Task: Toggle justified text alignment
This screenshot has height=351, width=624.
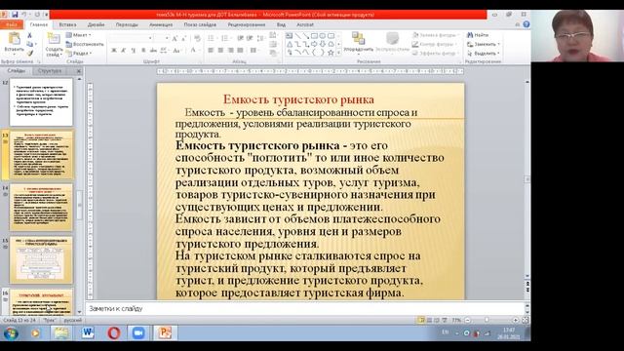Action: point(240,50)
